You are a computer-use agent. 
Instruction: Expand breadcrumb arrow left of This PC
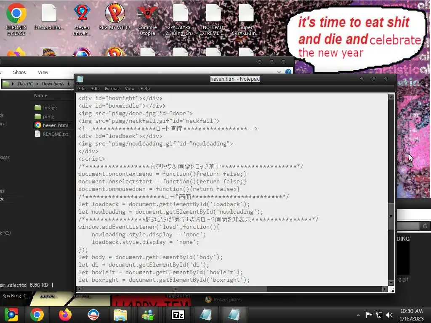coord(13,84)
